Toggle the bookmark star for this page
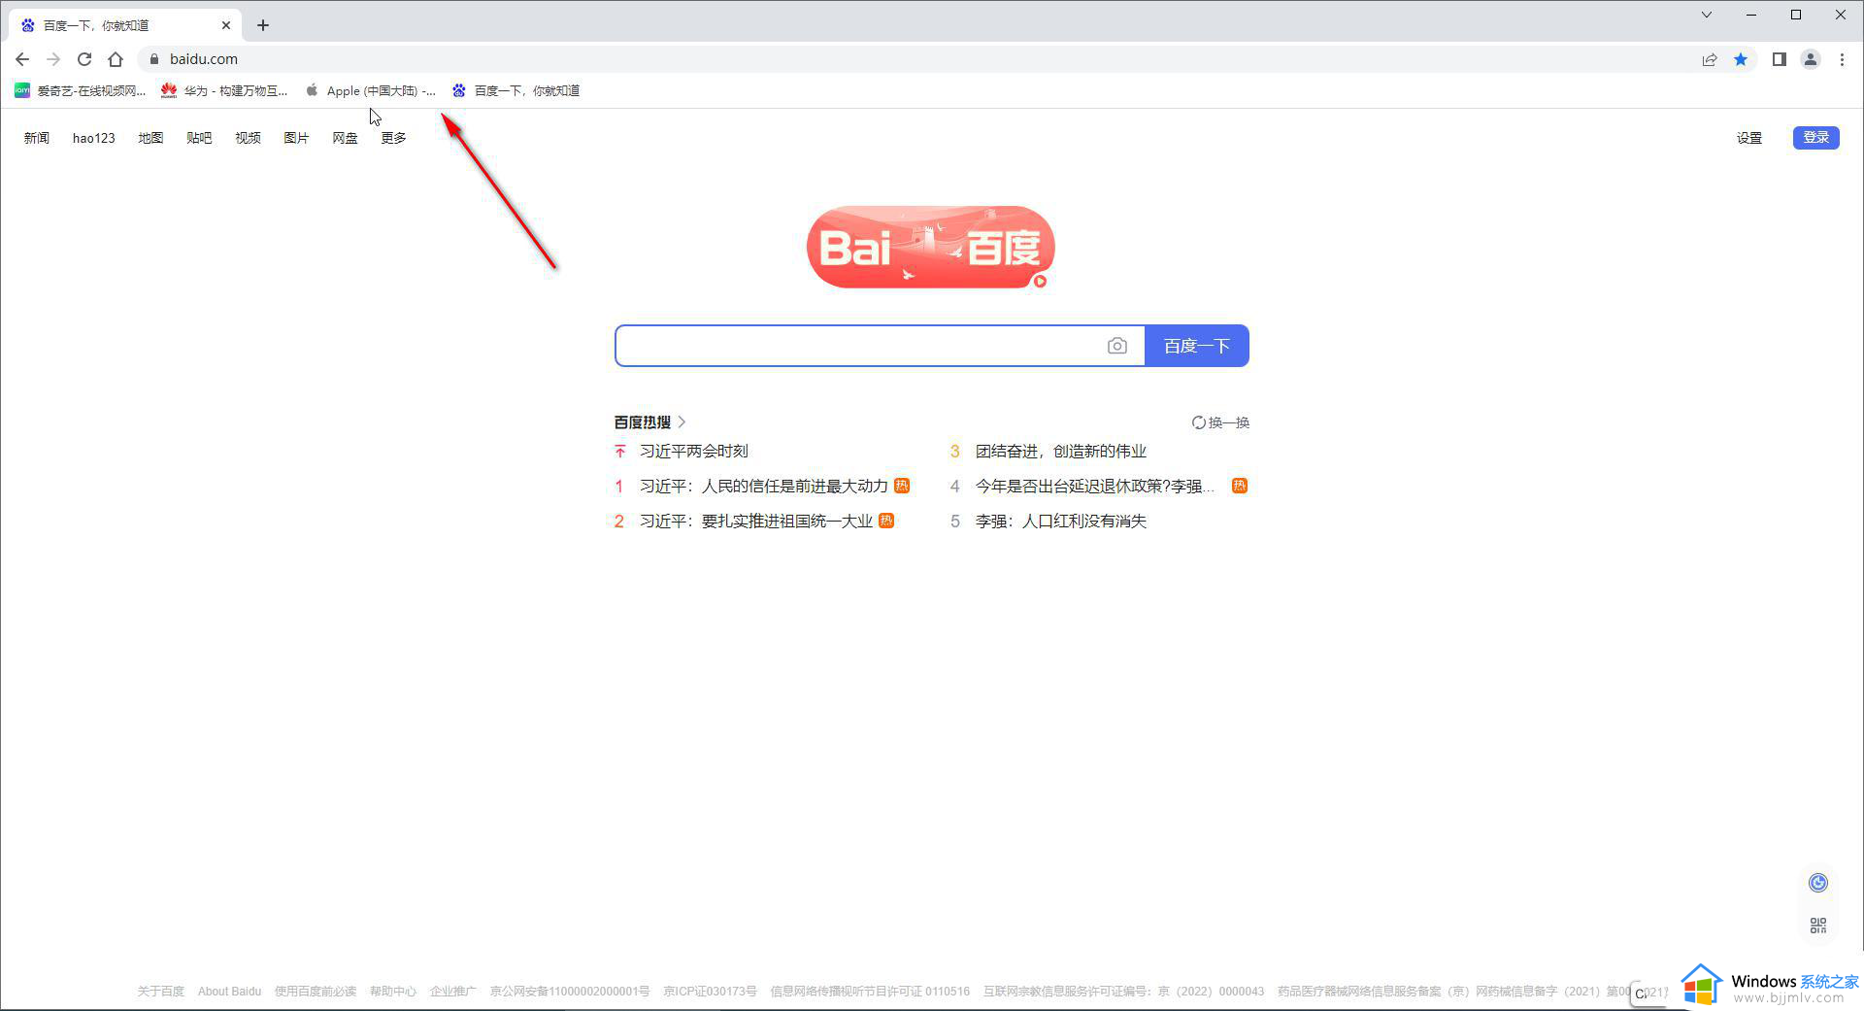The width and height of the screenshot is (1864, 1011). [1741, 59]
